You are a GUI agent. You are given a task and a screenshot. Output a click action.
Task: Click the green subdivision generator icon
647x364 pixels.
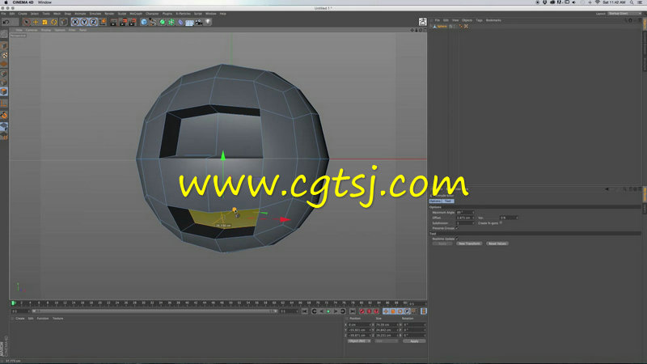click(x=163, y=22)
